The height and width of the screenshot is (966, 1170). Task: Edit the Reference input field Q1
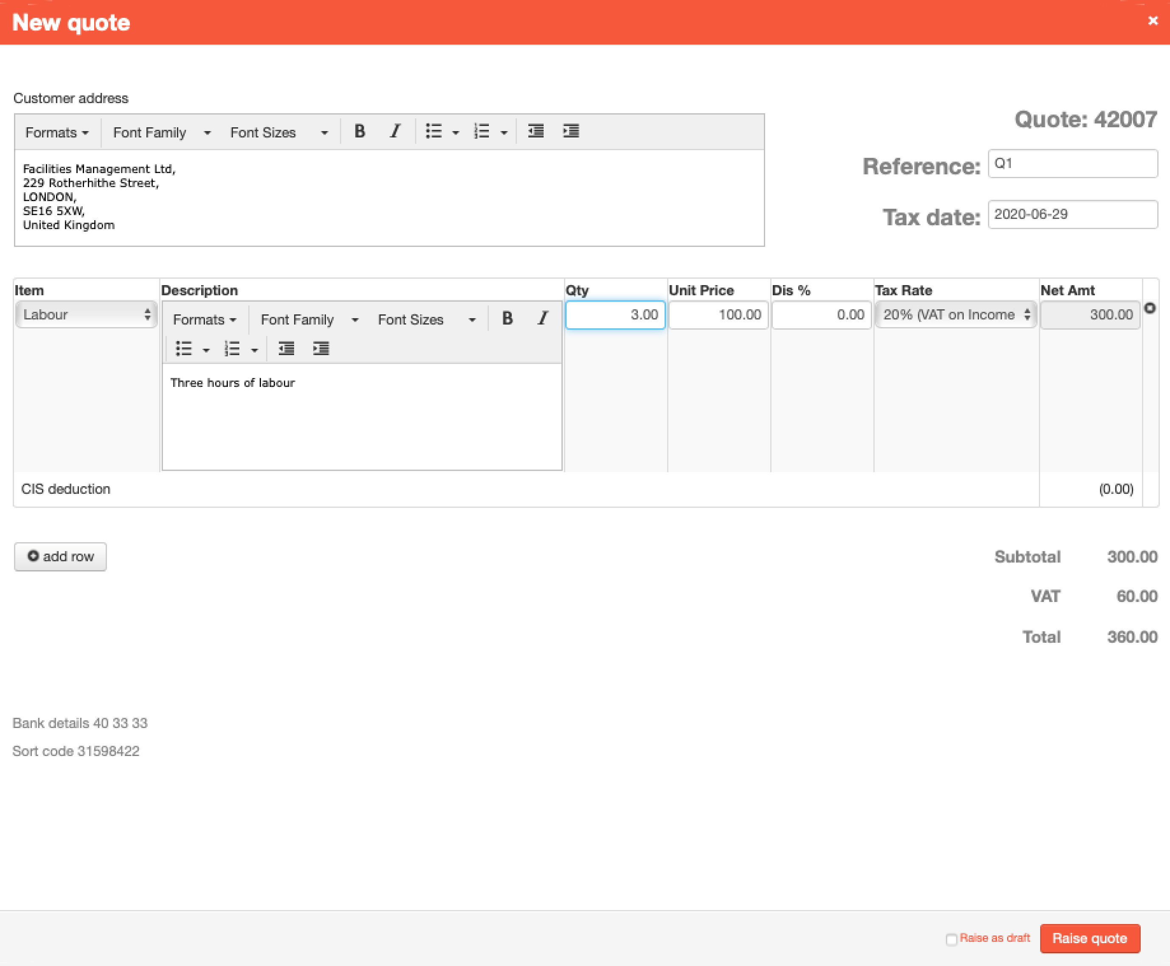coord(1069,164)
